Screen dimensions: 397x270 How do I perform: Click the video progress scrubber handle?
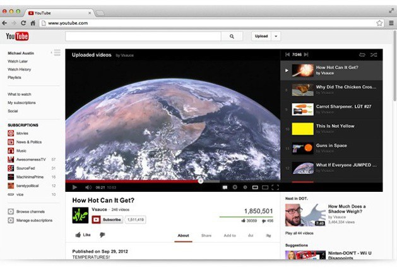pos(200,180)
